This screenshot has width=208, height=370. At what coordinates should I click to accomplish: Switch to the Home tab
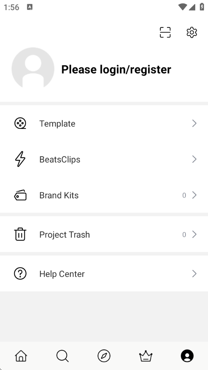21,356
